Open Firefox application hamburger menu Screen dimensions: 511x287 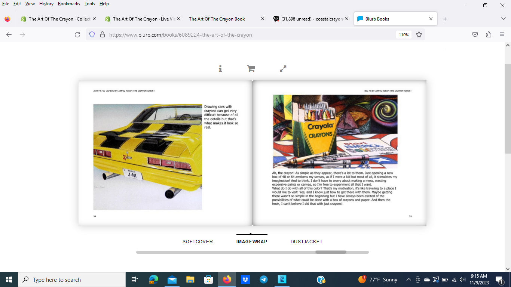pos(502,35)
